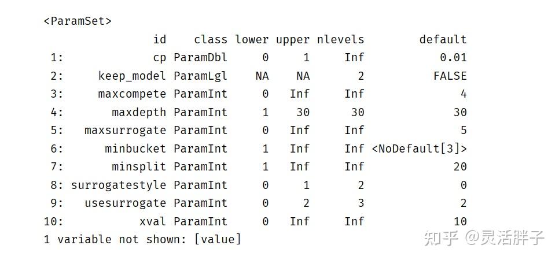
Task: Click the 'upper' column header
Action: [293, 39]
